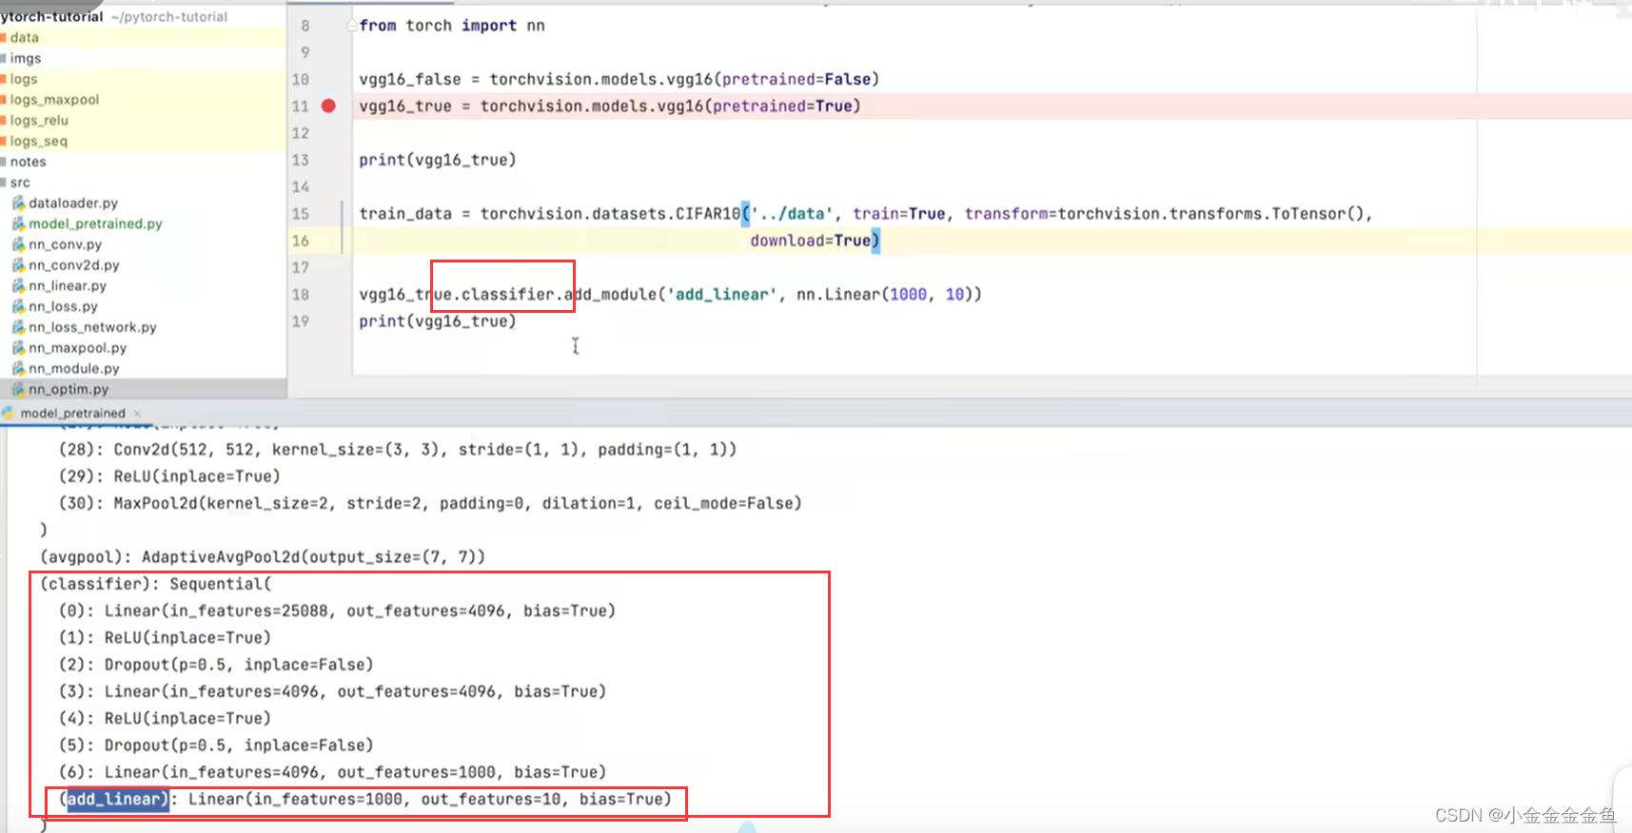
Task: Select the data folder in project tree
Action: tap(25, 37)
